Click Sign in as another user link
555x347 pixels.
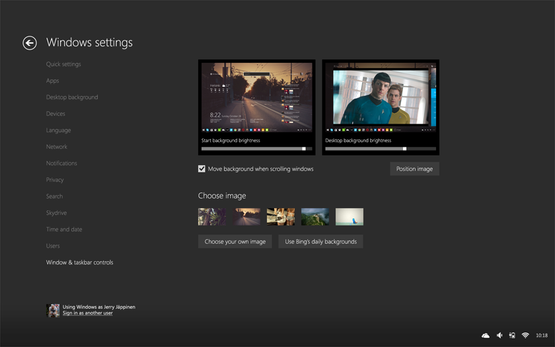[88, 313]
